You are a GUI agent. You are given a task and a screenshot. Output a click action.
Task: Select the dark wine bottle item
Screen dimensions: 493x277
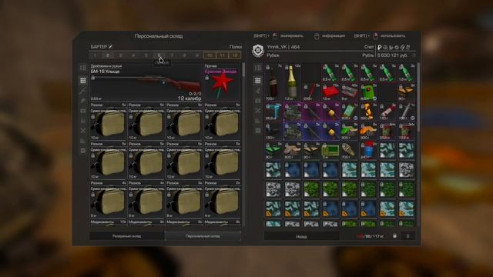[x=273, y=82]
